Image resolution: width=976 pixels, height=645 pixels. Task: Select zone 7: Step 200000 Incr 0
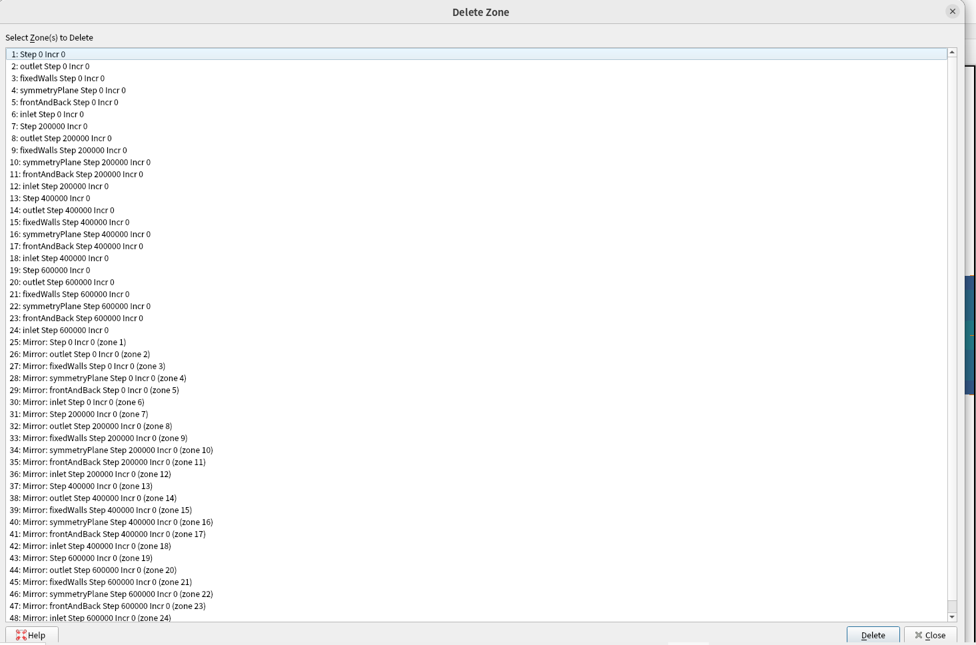pos(49,127)
